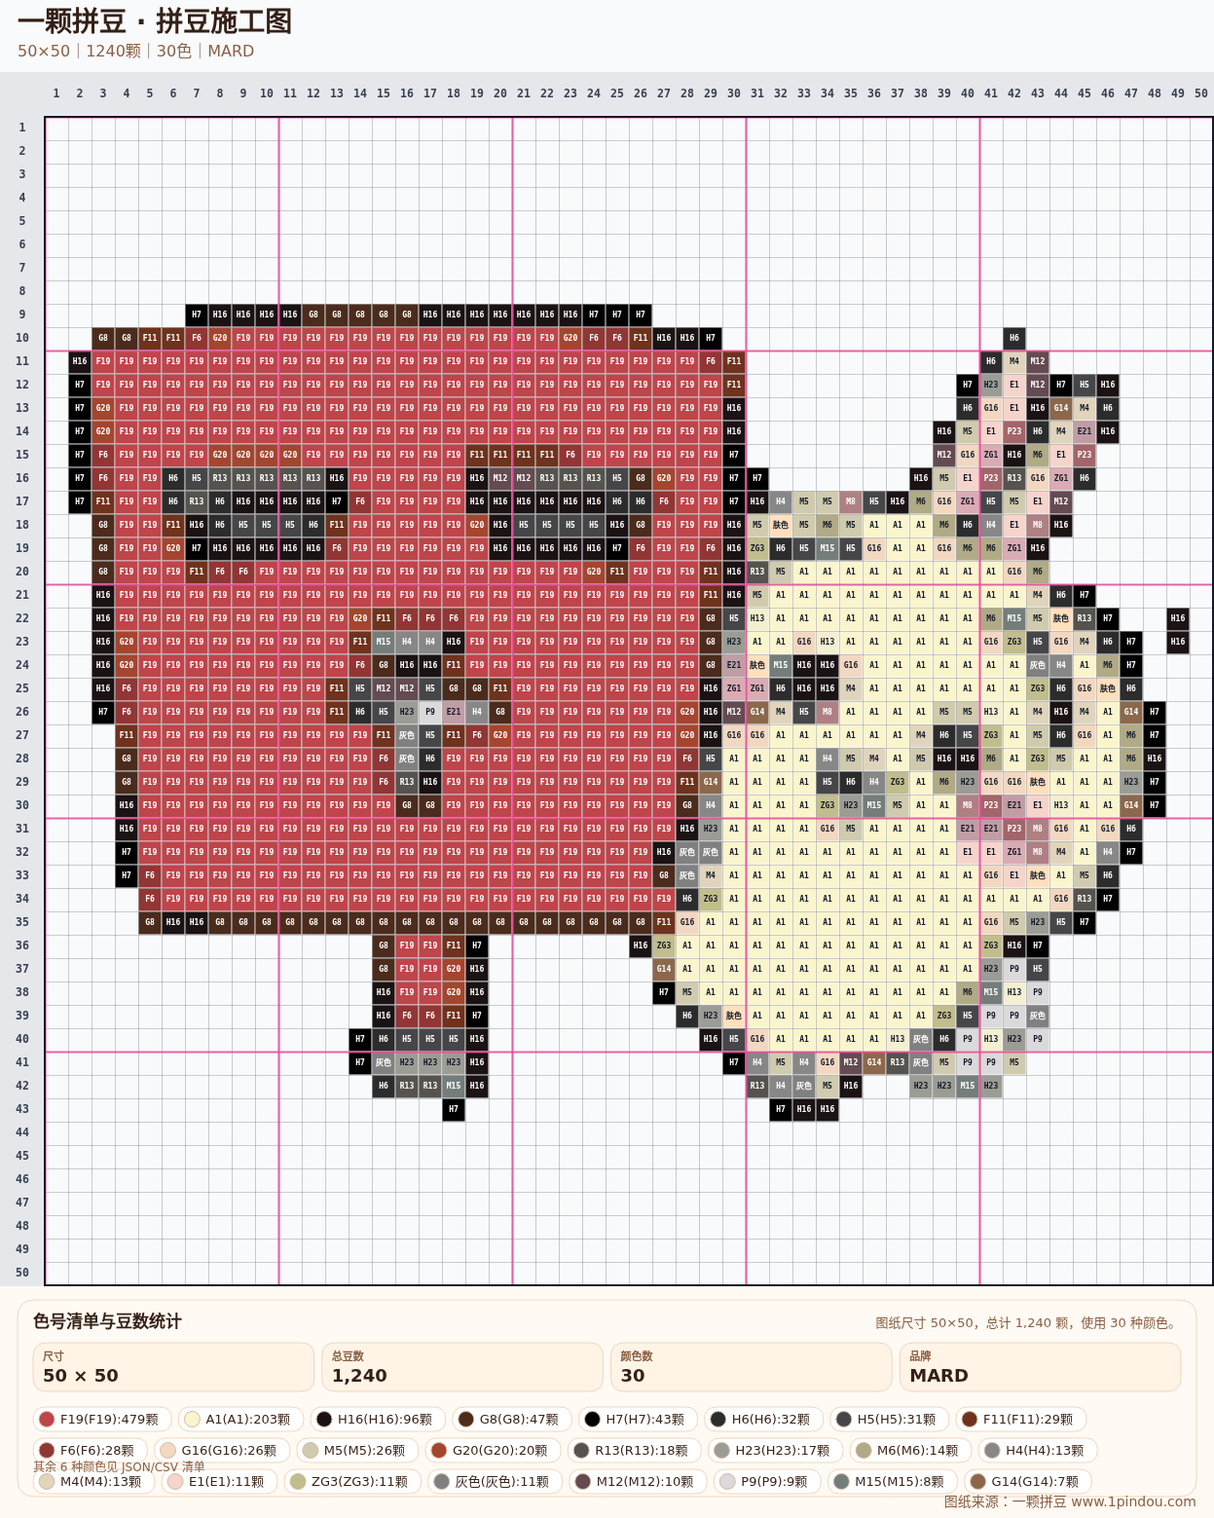
Task: Click the E21 bead cell in row 26
Action: pyautogui.click(x=454, y=712)
